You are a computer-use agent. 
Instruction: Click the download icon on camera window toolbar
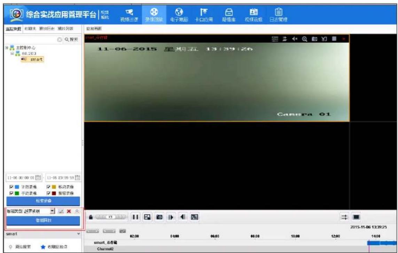(285, 39)
